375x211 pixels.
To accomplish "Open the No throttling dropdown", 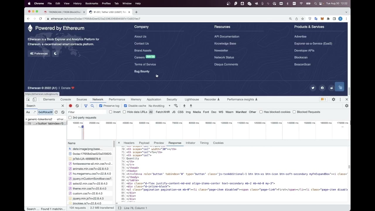I will pos(159,106).
